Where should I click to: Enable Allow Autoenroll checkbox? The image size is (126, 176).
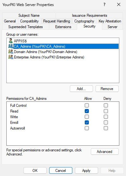pyautogui.click(x=87, y=128)
